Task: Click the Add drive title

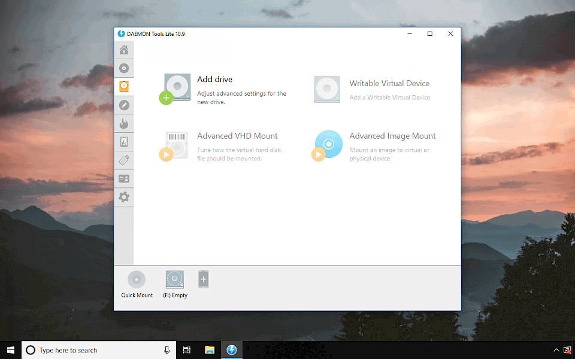Action: [x=214, y=79]
